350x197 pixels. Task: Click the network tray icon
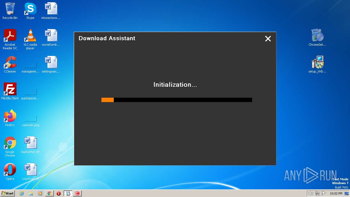[317, 193]
